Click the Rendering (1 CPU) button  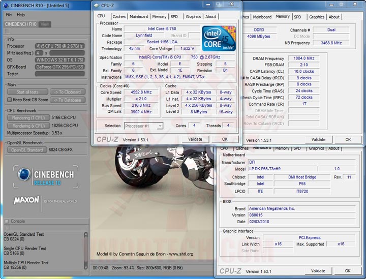28,118
